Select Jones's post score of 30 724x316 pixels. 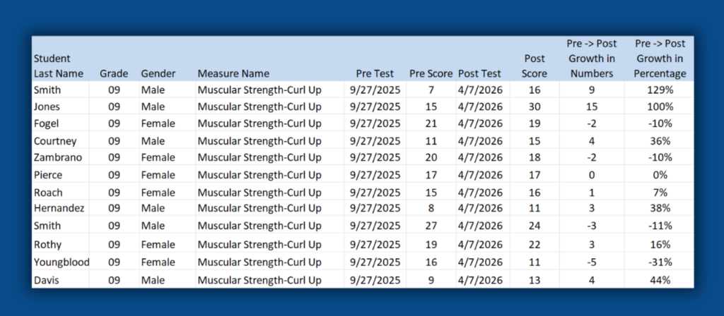pos(535,107)
